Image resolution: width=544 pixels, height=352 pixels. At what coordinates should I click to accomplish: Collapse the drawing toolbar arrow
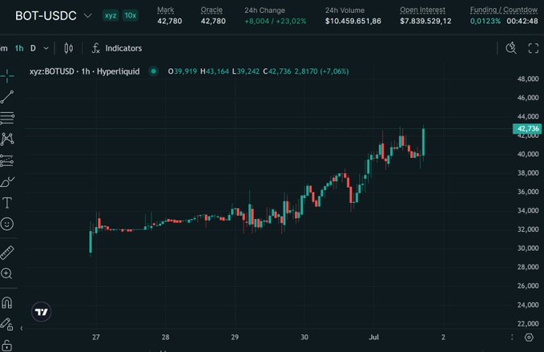pos(22,328)
